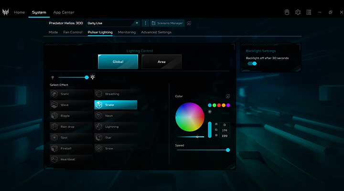The width and height of the screenshot is (344, 191).
Task: Add a custom color with plus icon
Action: click(210, 112)
